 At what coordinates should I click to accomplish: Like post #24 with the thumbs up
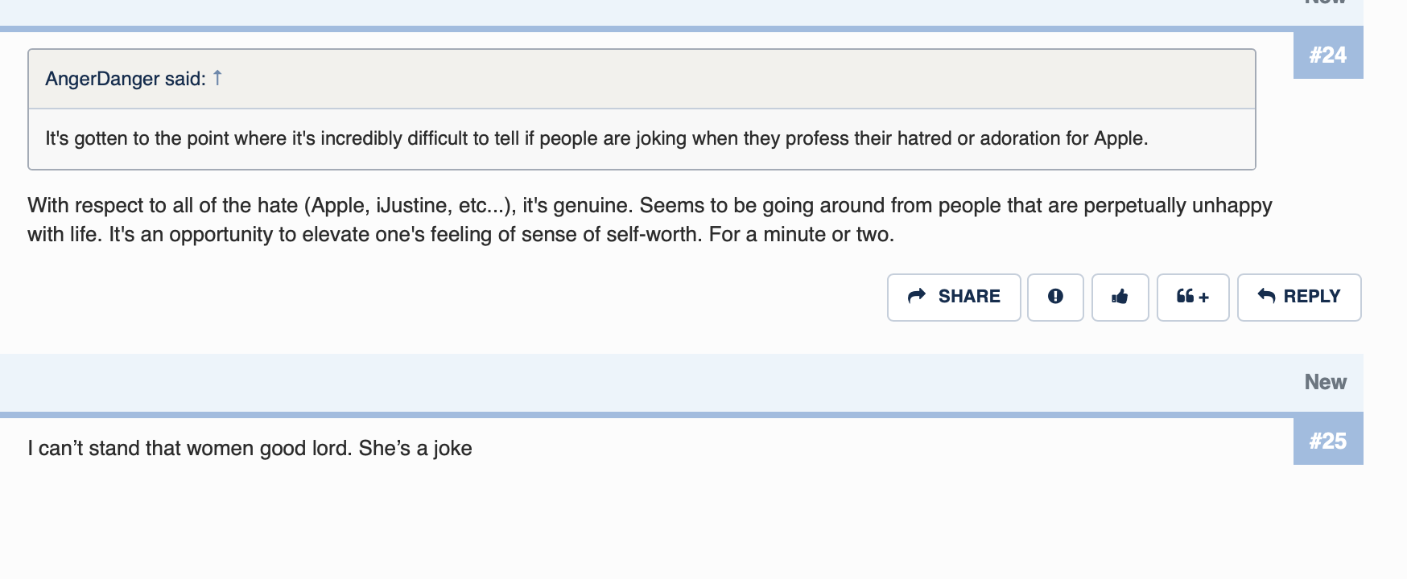(x=1120, y=297)
